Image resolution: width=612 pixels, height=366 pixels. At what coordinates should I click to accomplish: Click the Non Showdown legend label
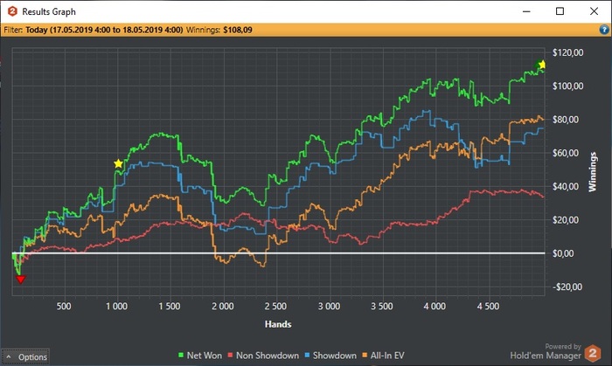pyautogui.click(x=268, y=356)
